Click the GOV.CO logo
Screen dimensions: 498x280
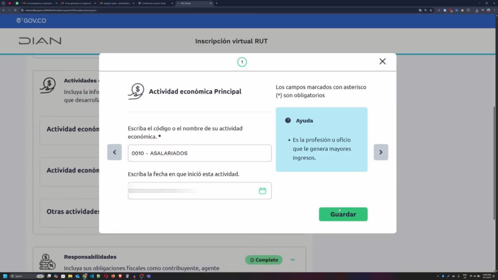[x=31, y=20]
